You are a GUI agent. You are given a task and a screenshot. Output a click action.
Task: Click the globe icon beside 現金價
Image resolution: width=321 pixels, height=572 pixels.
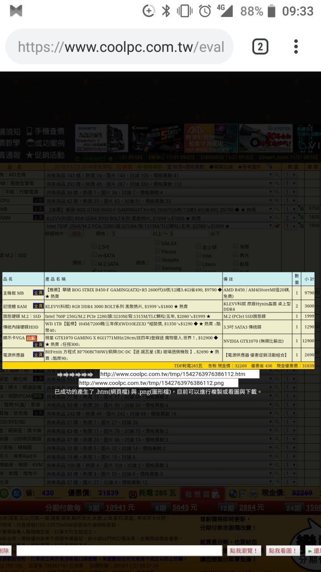(x=232, y=494)
